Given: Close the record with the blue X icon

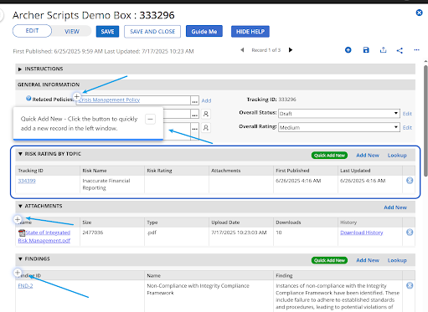Looking at the screenshot, I should (x=419, y=13).
